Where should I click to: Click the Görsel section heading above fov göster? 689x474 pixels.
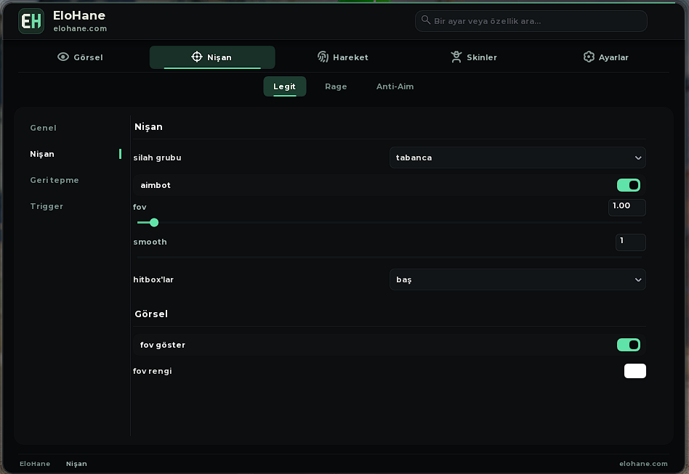click(151, 314)
